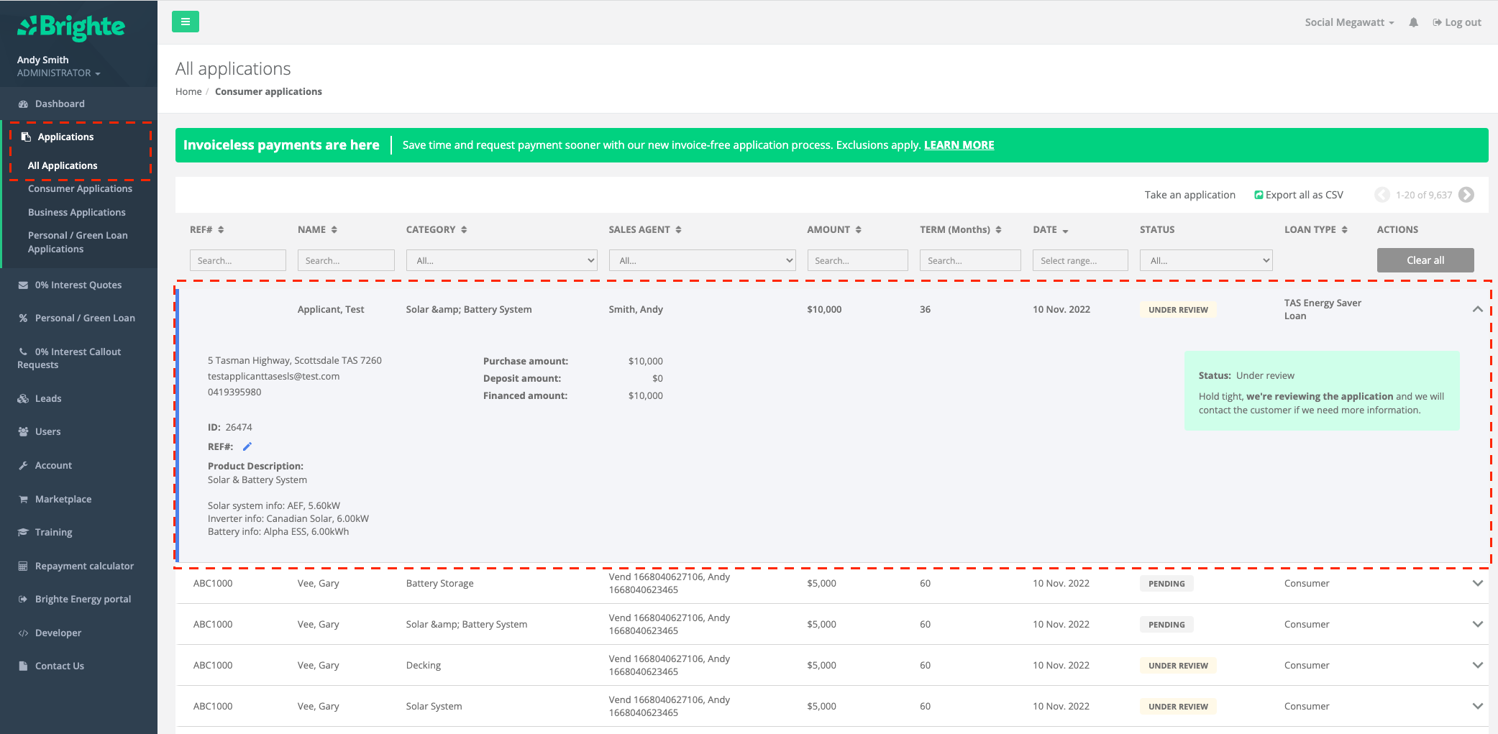Image resolution: width=1498 pixels, height=734 pixels.
Task: Expand the Battery Storage application row
Action: [x=1477, y=583]
